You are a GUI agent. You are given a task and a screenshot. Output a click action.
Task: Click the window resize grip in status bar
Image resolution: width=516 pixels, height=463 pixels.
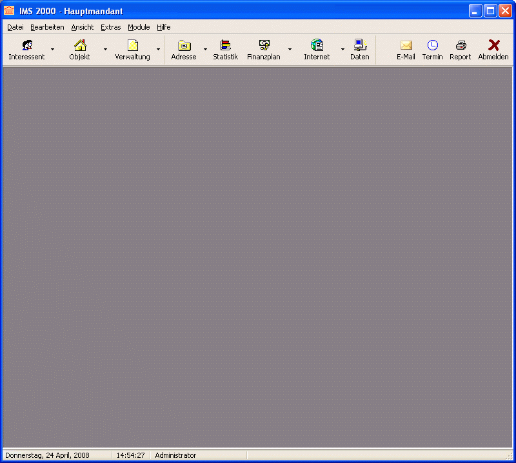(510, 456)
